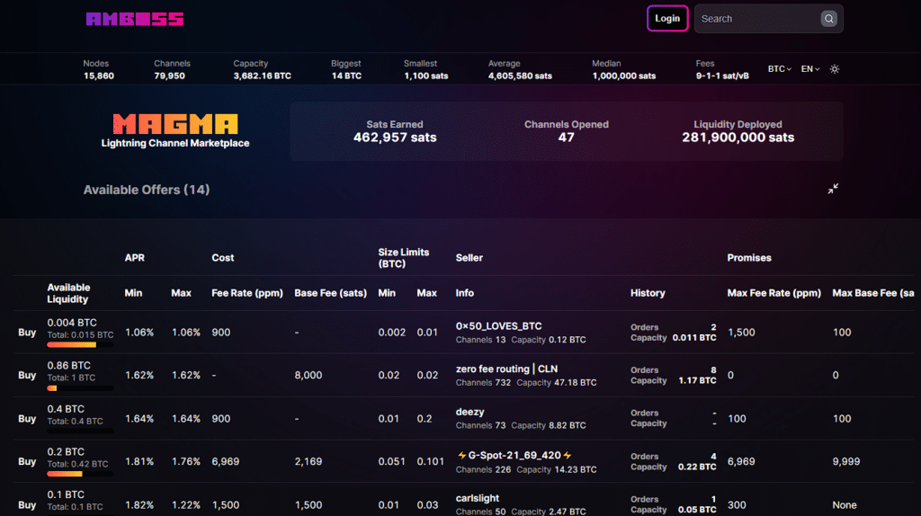Buy the 0.4 BTC offer

[27, 419]
